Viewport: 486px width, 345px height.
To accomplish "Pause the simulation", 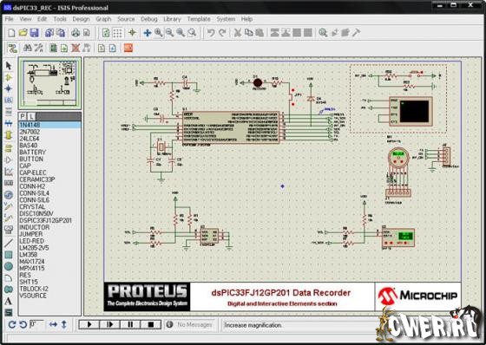I will (130, 324).
